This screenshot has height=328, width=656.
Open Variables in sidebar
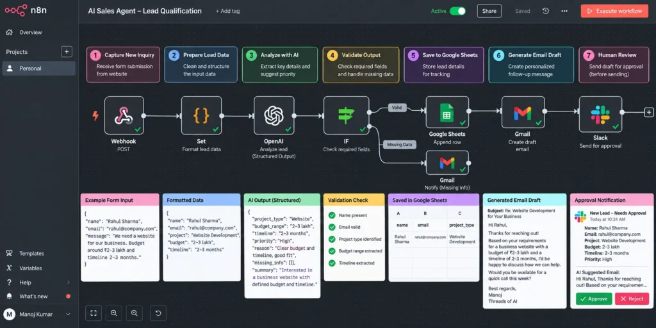click(x=30, y=268)
